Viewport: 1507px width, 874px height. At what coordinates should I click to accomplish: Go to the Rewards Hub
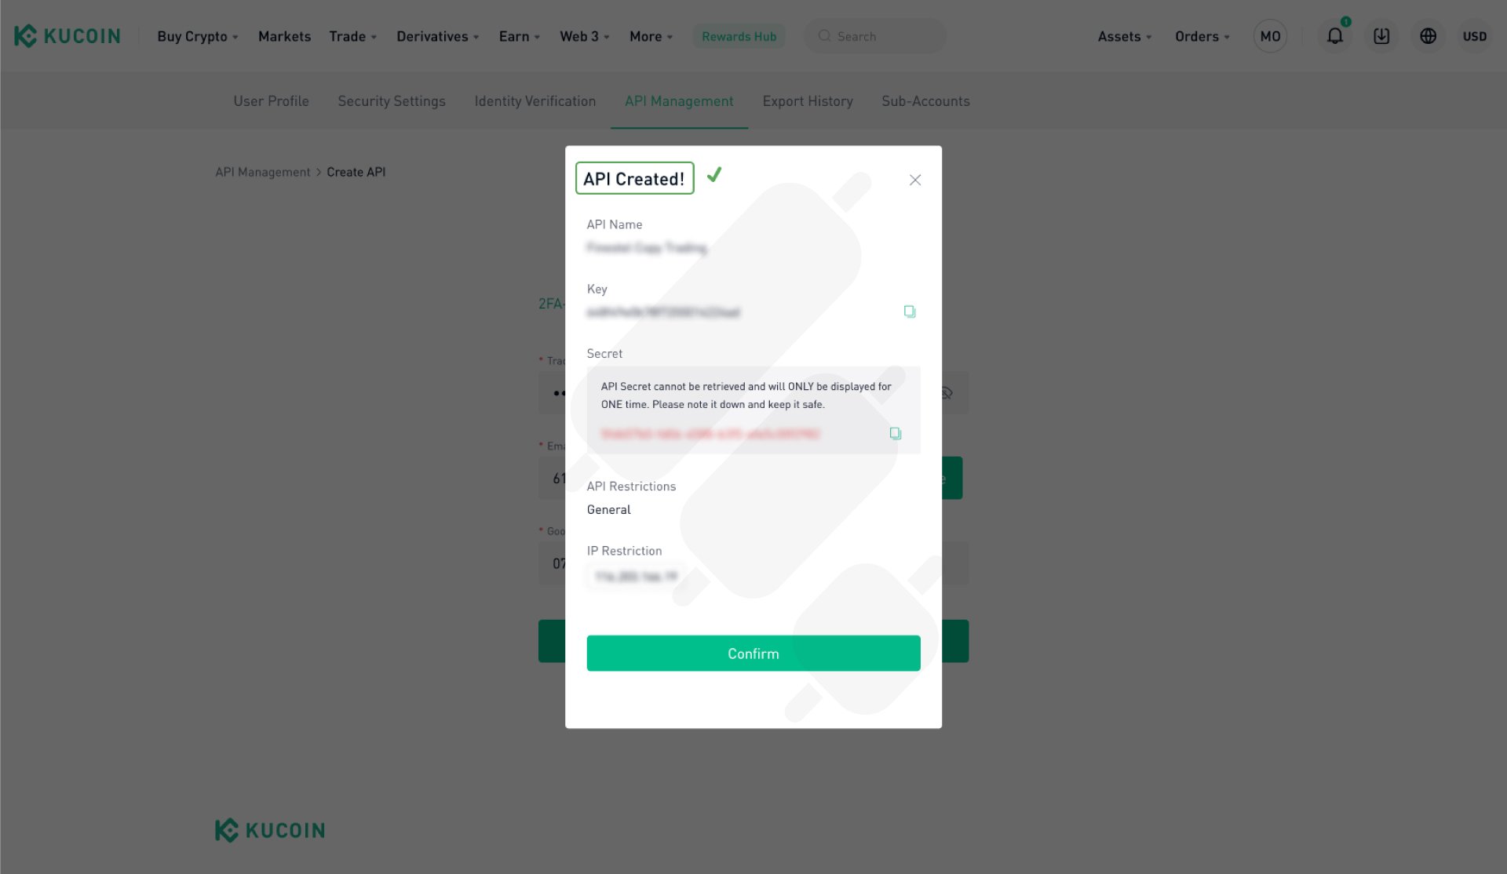tap(739, 36)
